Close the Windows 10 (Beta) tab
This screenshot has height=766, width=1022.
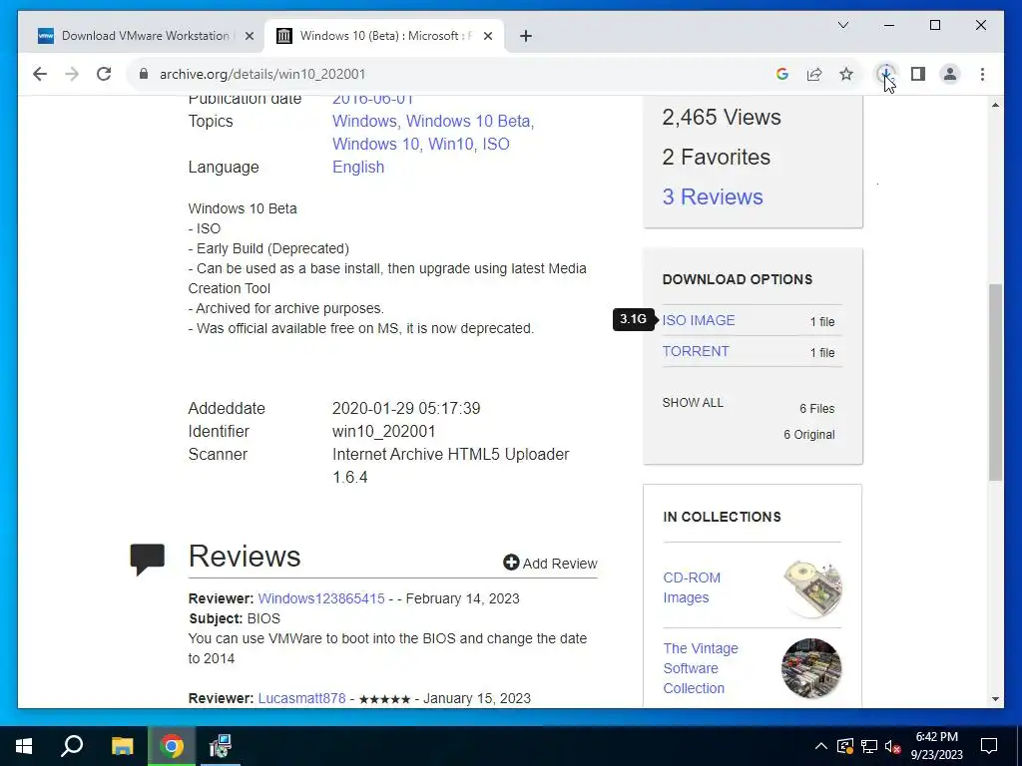pyautogui.click(x=487, y=37)
